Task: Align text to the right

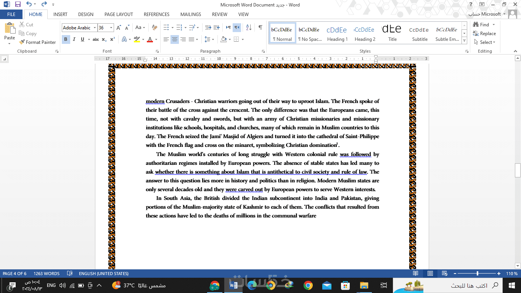Action: [183, 39]
